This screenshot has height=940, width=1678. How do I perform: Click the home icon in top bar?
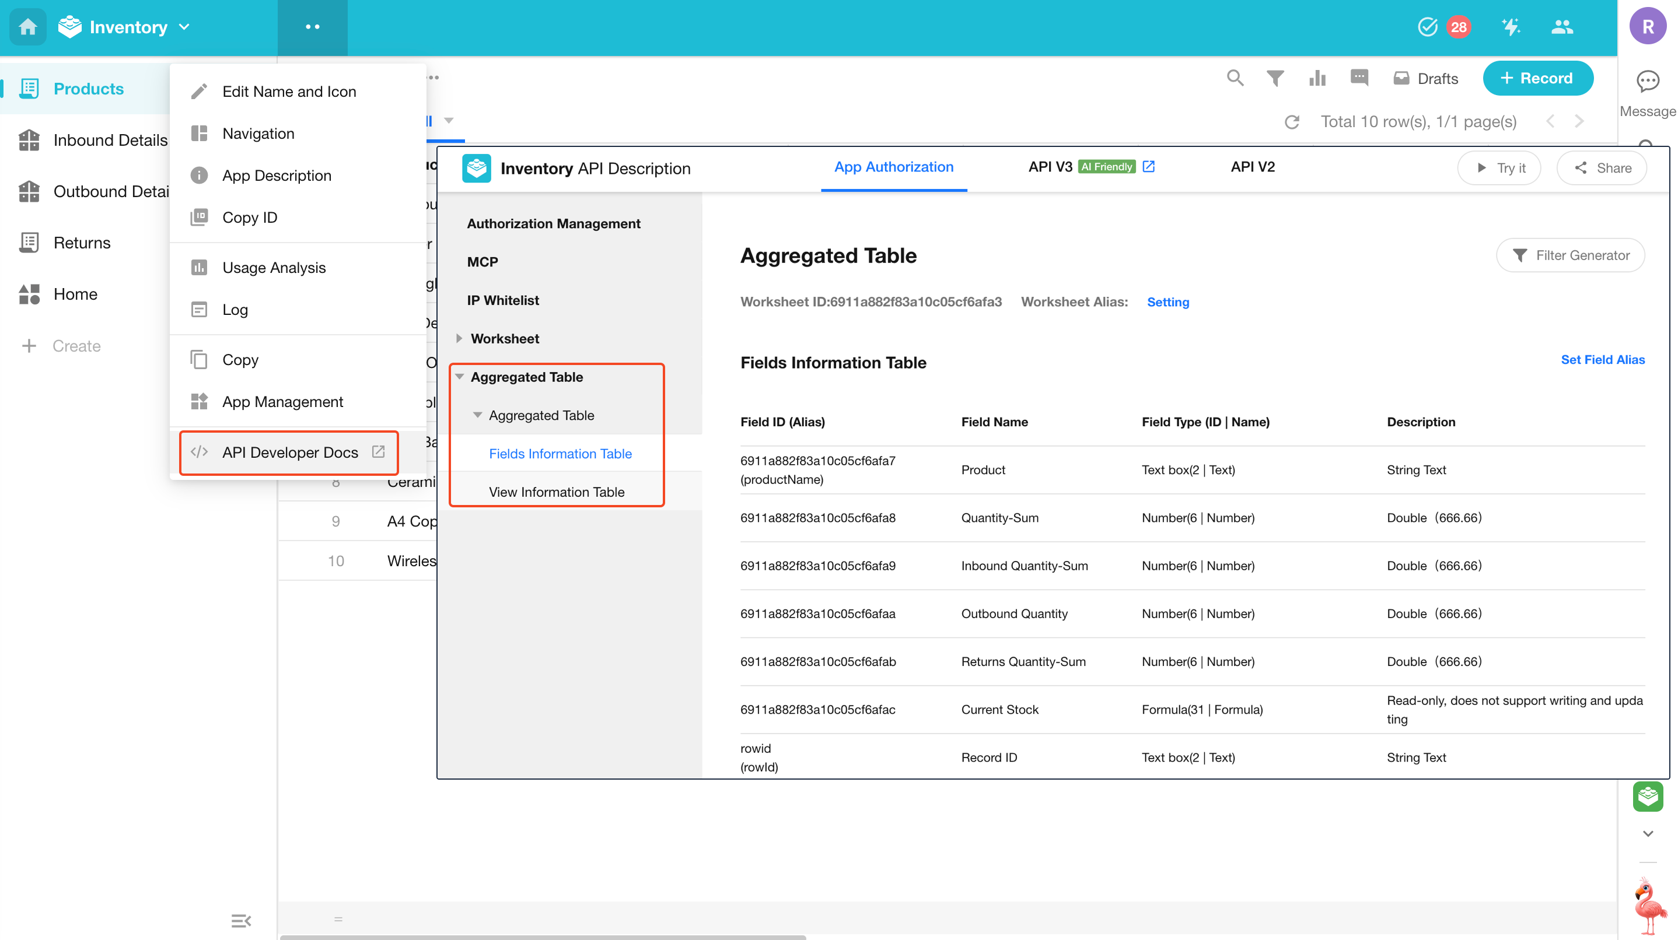tap(27, 27)
